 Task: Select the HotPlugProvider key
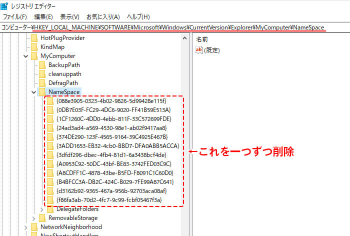point(62,38)
